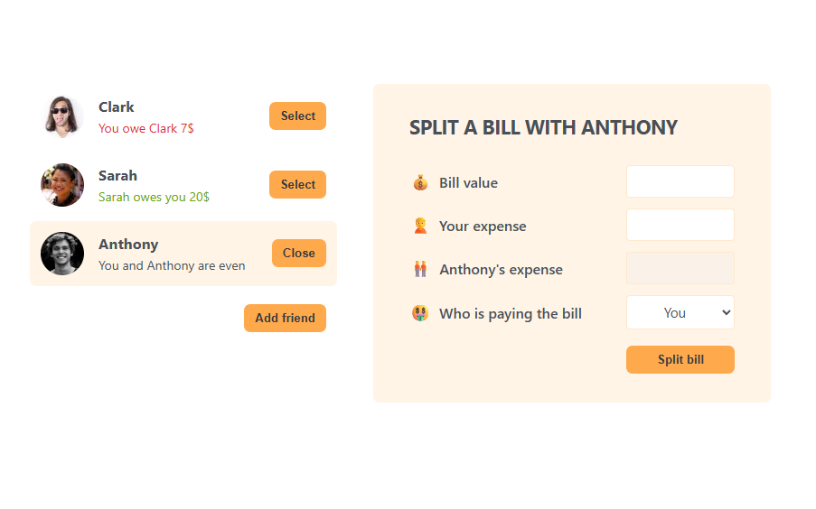The height and width of the screenshot is (509, 816).
Task: Click the 'You owe Clark 7$' text
Action: tap(146, 129)
